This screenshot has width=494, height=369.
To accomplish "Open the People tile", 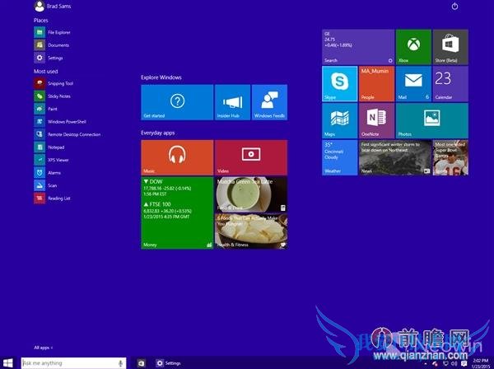I will tap(376, 84).
